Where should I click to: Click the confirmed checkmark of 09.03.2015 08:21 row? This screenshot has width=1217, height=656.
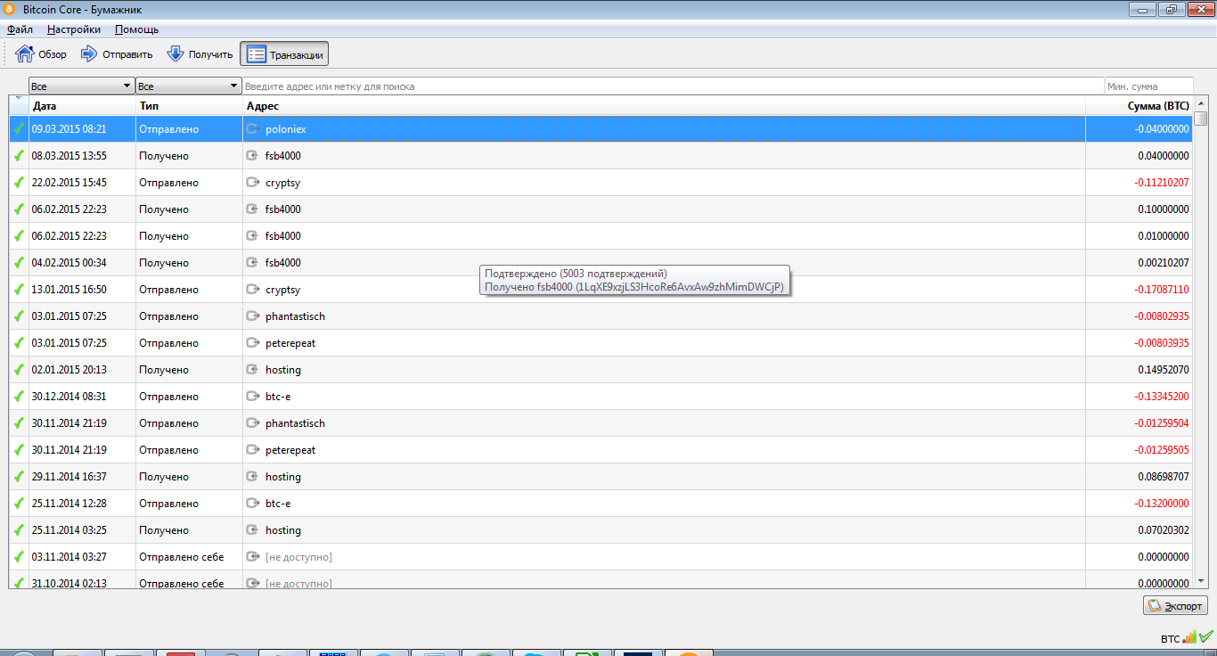click(19, 129)
